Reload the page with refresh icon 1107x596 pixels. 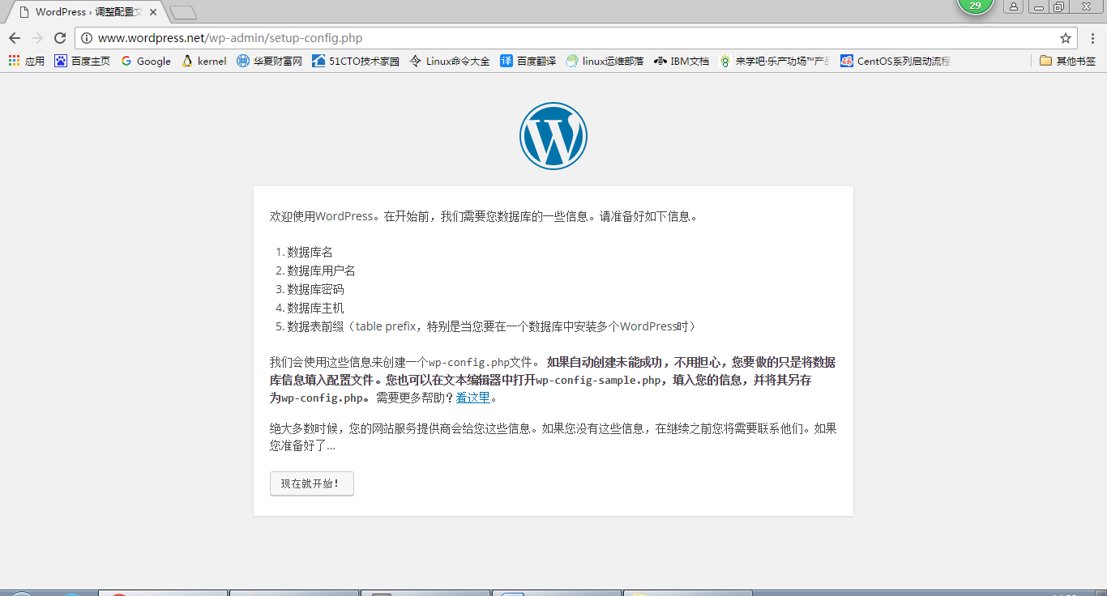[x=60, y=38]
